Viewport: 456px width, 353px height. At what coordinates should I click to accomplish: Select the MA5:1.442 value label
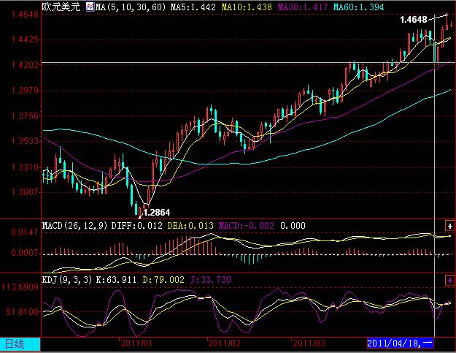[x=193, y=7]
